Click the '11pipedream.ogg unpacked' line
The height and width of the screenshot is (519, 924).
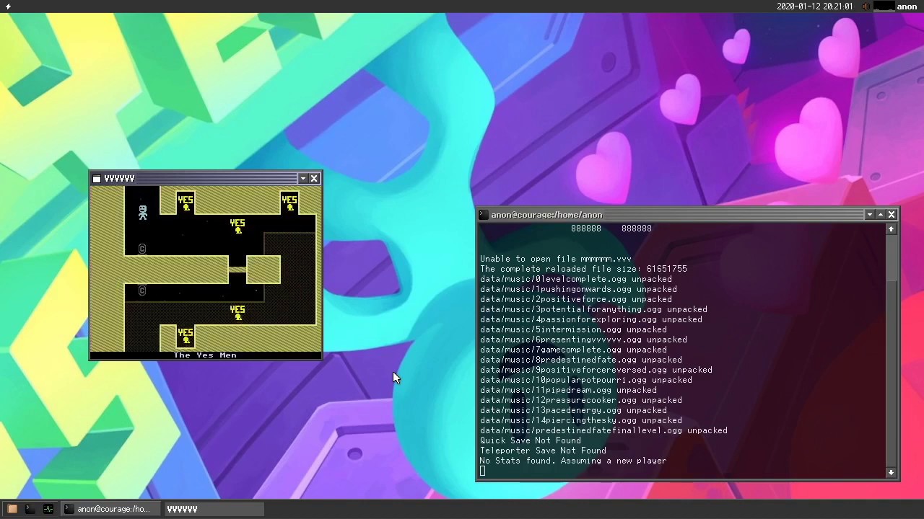click(568, 390)
